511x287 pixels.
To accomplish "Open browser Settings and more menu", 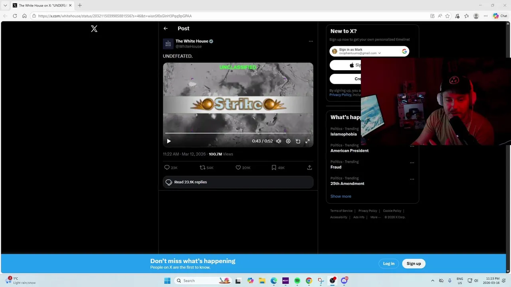I will (x=485, y=16).
